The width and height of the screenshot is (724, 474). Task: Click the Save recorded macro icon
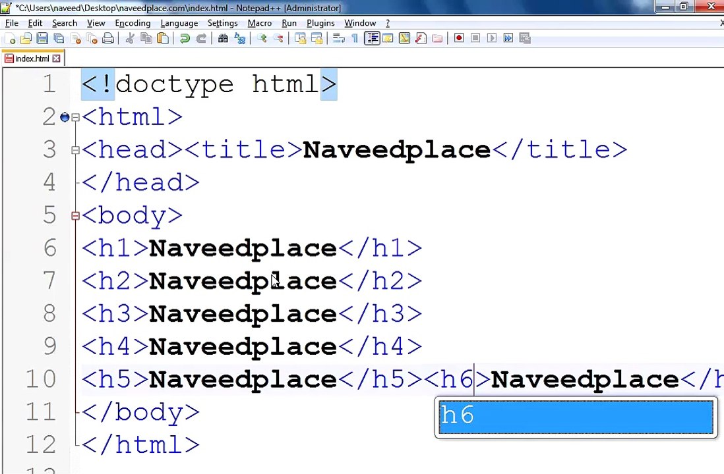tap(524, 38)
